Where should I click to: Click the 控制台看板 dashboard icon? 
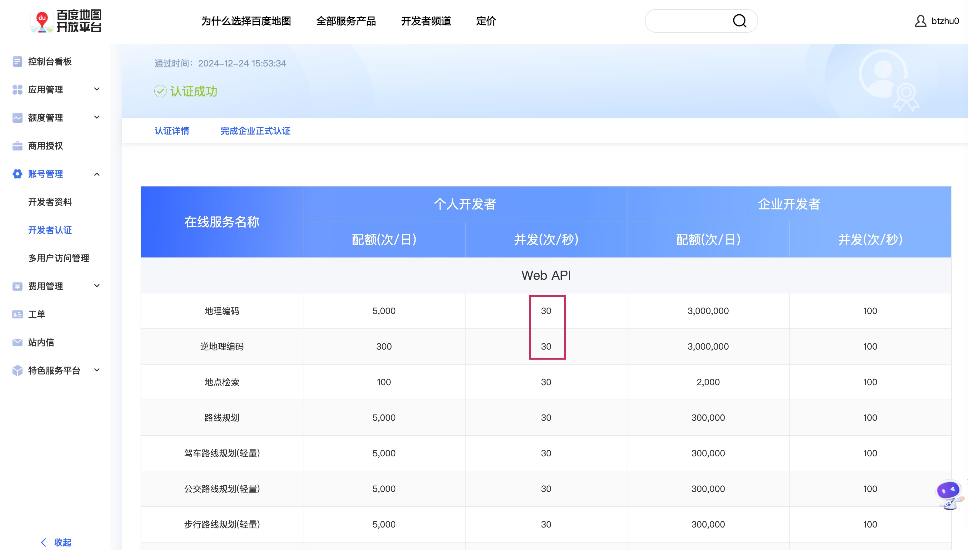click(x=17, y=61)
